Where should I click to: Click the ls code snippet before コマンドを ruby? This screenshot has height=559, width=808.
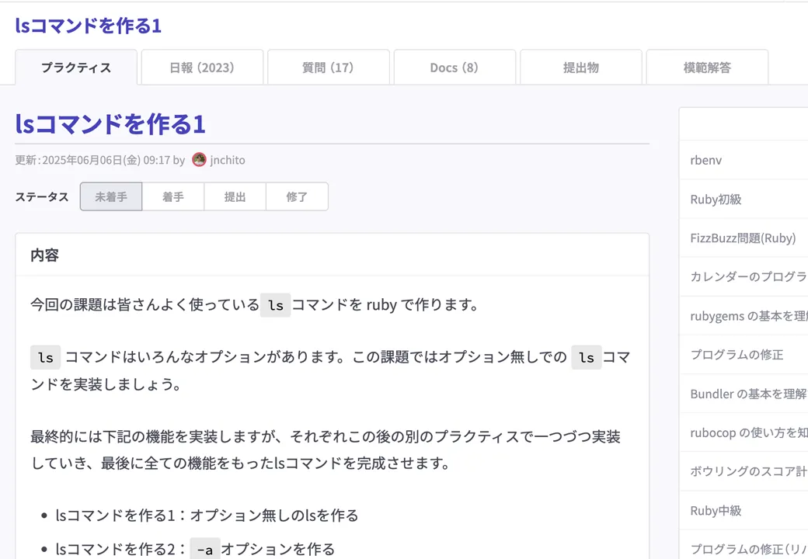pyautogui.click(x=276, y=305)
